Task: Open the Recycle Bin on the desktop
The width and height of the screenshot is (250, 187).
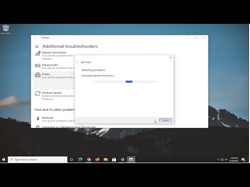Action: tap(6, 30)
